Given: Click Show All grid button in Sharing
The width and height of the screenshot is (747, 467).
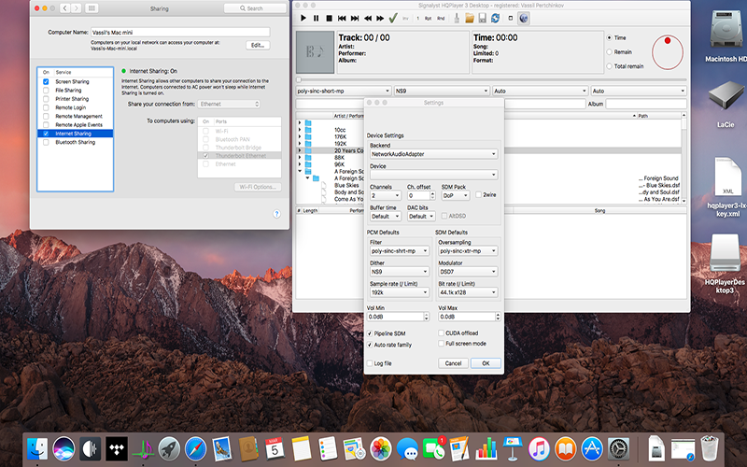Looking at the screenshot, I should [92, 8].
